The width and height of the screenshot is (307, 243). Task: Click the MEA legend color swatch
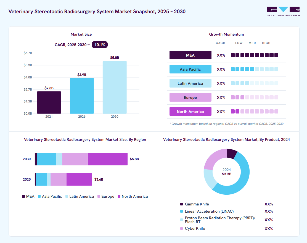coord(23,196)
